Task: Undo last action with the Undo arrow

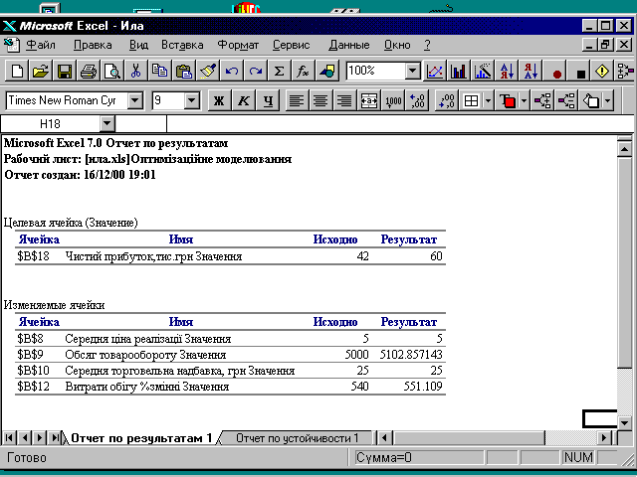Action: tap(232, 72)
